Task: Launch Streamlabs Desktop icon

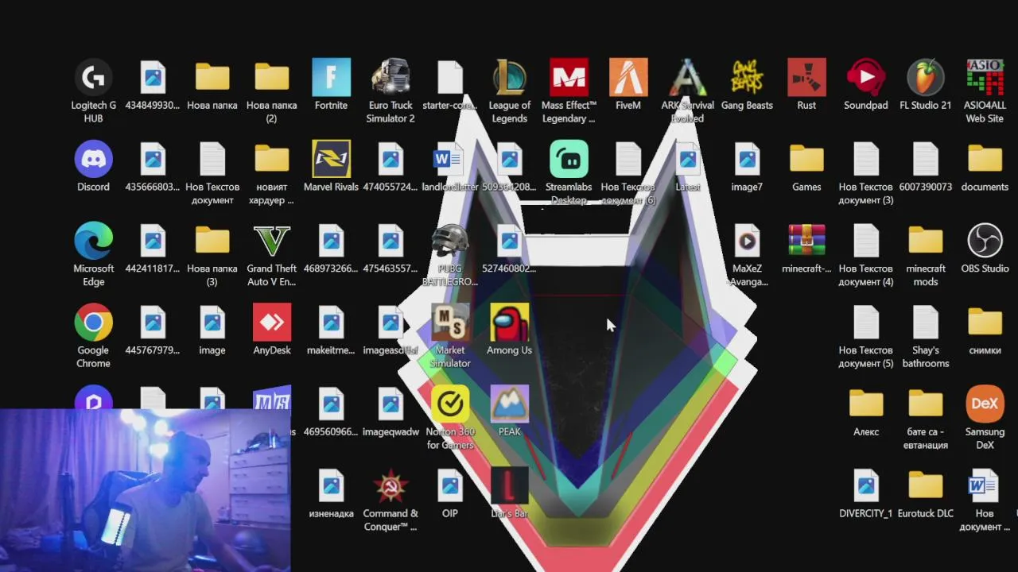Action: coord(569,172)
